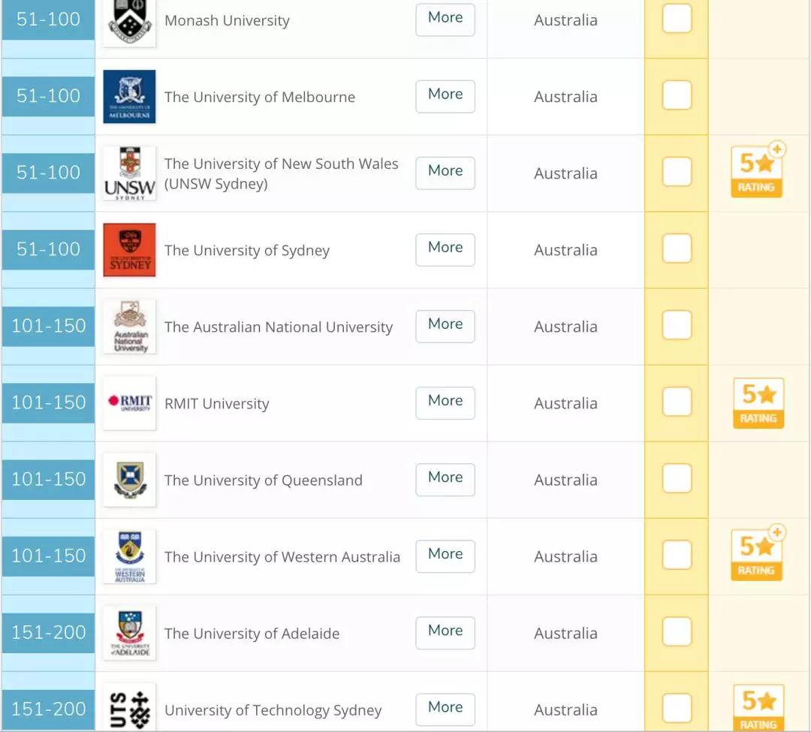The height and width of the screenshot is (732, 811).
Task: Click the Monash University crest logo
Action: click(x=129, y=21)
